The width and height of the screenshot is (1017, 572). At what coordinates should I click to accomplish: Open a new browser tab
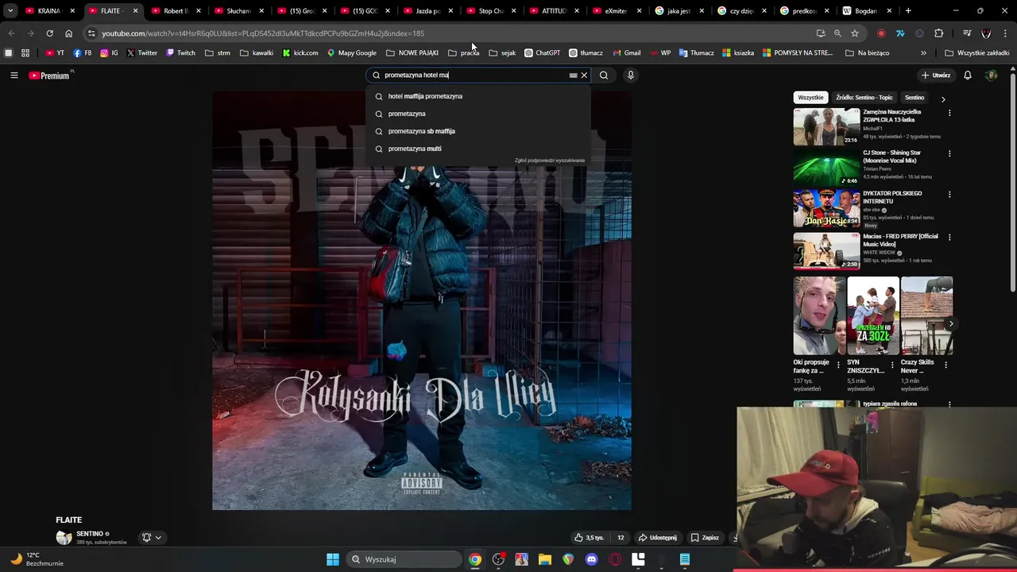pyautogui.click(x=908, y=11)
